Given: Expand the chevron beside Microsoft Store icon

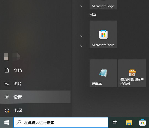Looking at the screenshot, I should pyautogui.click(x=81, y=36).
